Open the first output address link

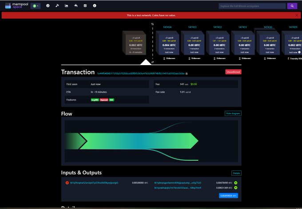pos(178,183)
